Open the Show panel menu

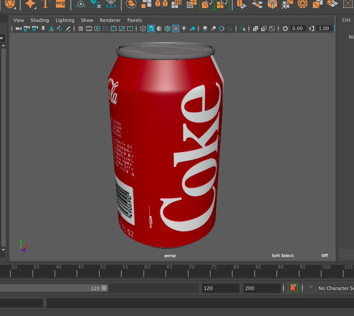[x=87, y=20]
